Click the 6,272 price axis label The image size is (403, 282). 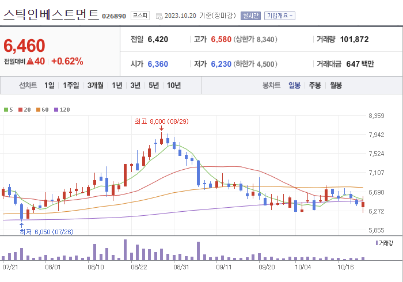pos(377,211)
